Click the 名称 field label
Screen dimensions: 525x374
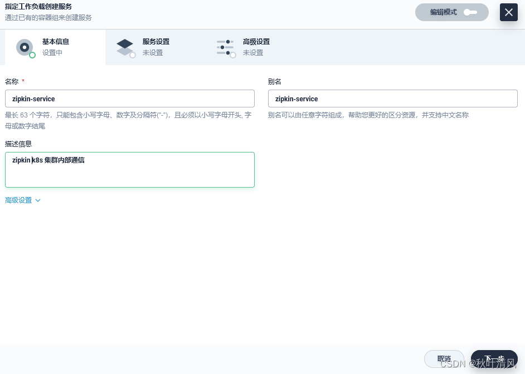12,82
